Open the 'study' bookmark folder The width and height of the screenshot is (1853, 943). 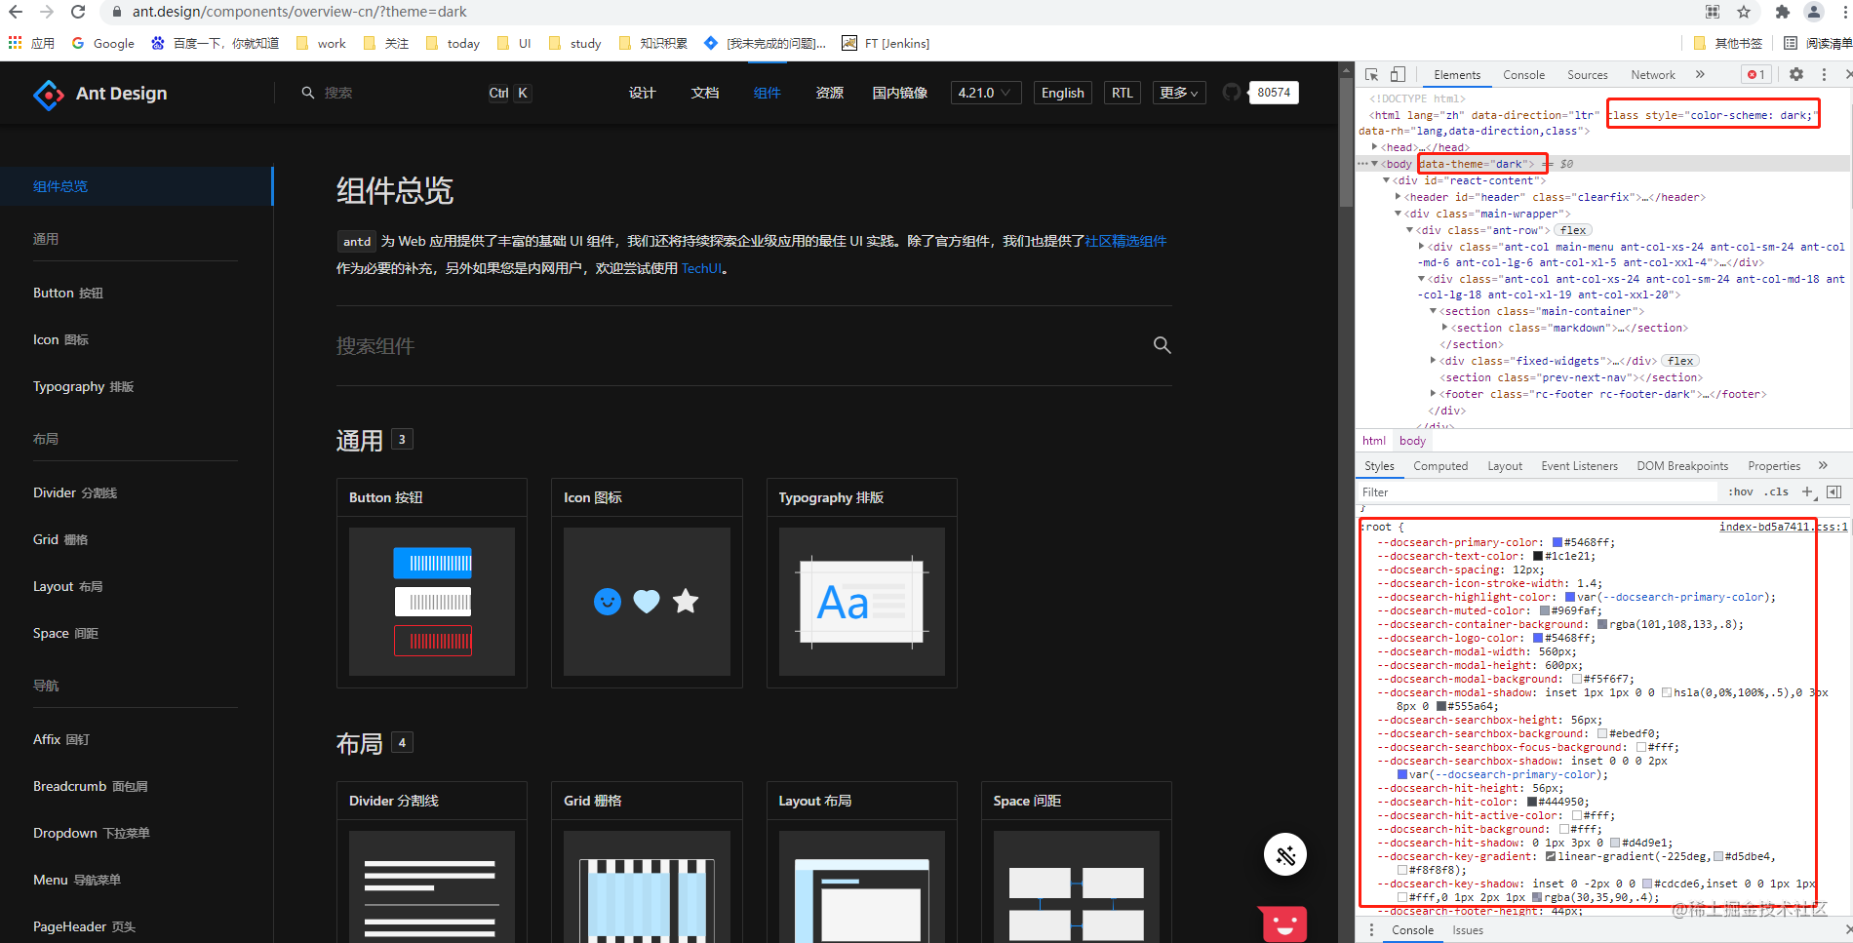(x=574, y=43)
